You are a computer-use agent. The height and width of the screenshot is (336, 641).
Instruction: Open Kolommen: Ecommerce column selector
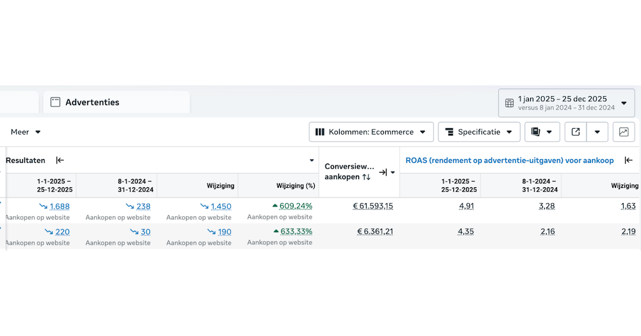click(371, 132)
